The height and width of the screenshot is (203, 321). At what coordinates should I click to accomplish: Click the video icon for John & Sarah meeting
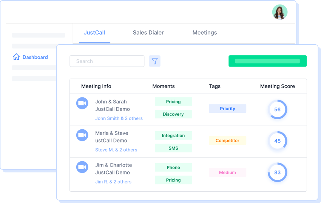tap(82, 103)
